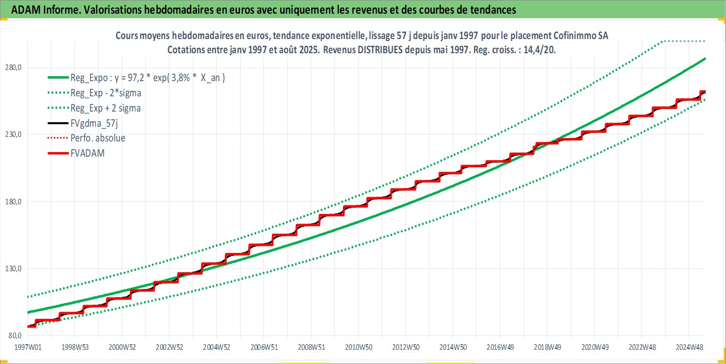726x364 pixels.
Task: Click the y-axis label 130,0
Action: coord(13,269)
